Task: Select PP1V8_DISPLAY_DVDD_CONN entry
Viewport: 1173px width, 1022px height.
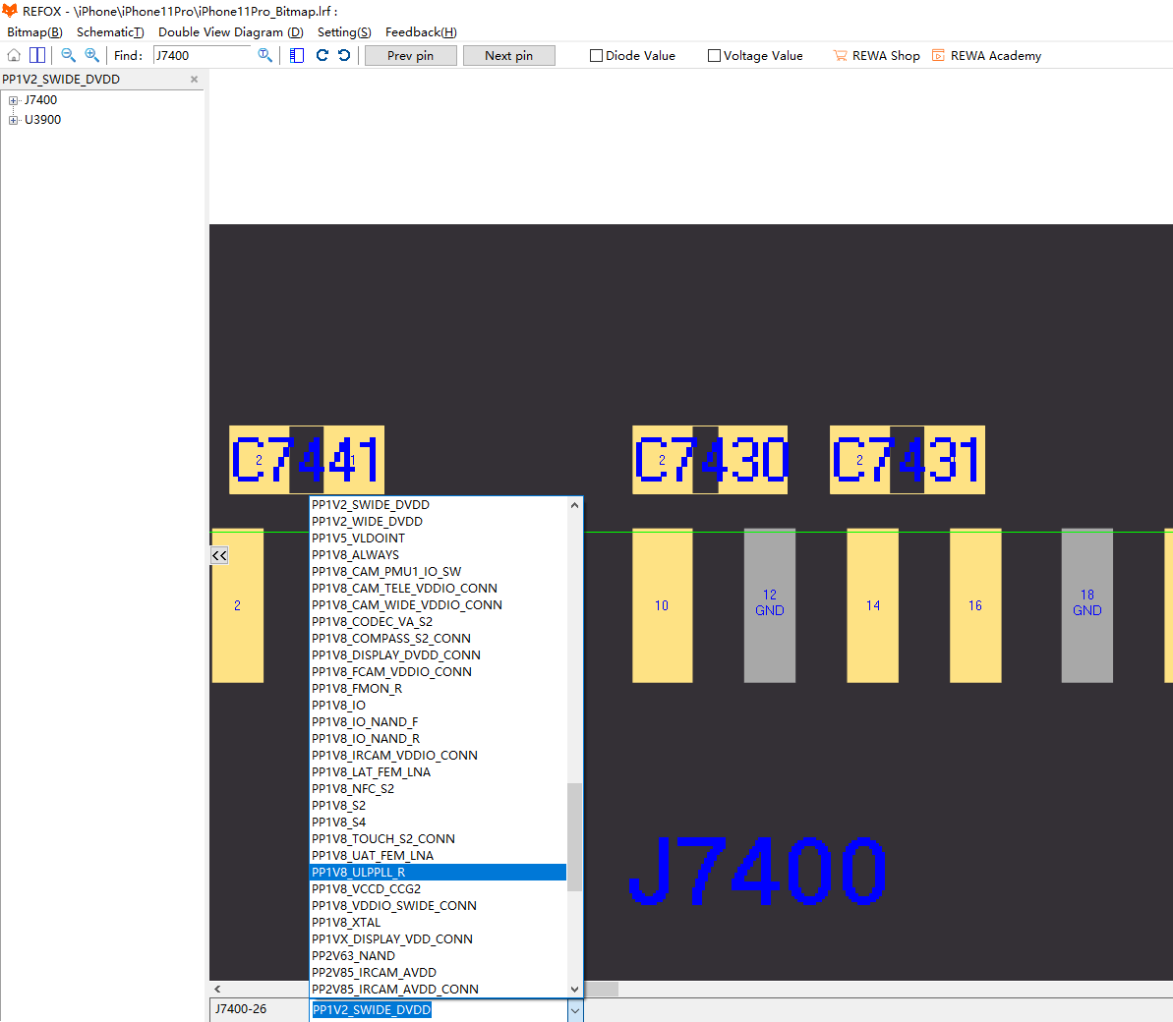Action: pyautogui.click(x=438, y=654)
